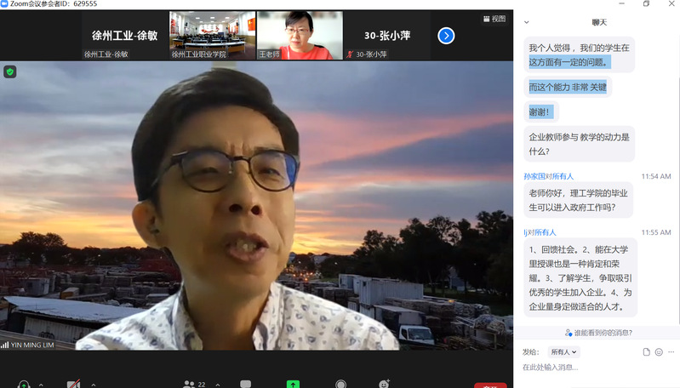Image resolution: width=680 pixels, height=388 pixels.
Task: Toggle the microphone mute button
Action: (x=23, y=384)
